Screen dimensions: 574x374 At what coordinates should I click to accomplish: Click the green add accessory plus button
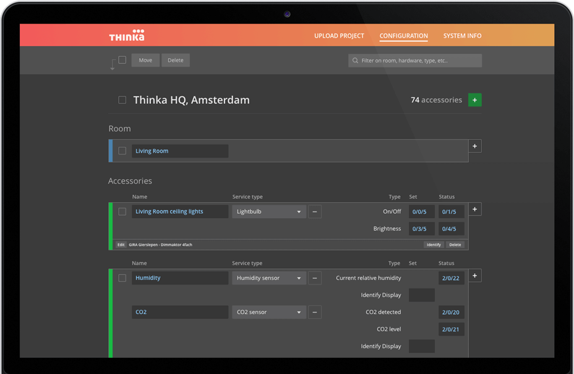tap(475, 100)
